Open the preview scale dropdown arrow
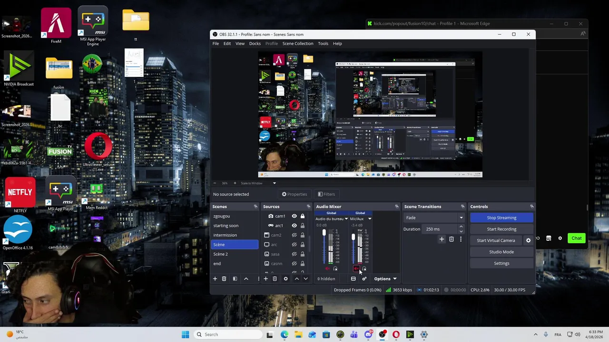The width and height of the screenshot is (609, 342). 274,183
